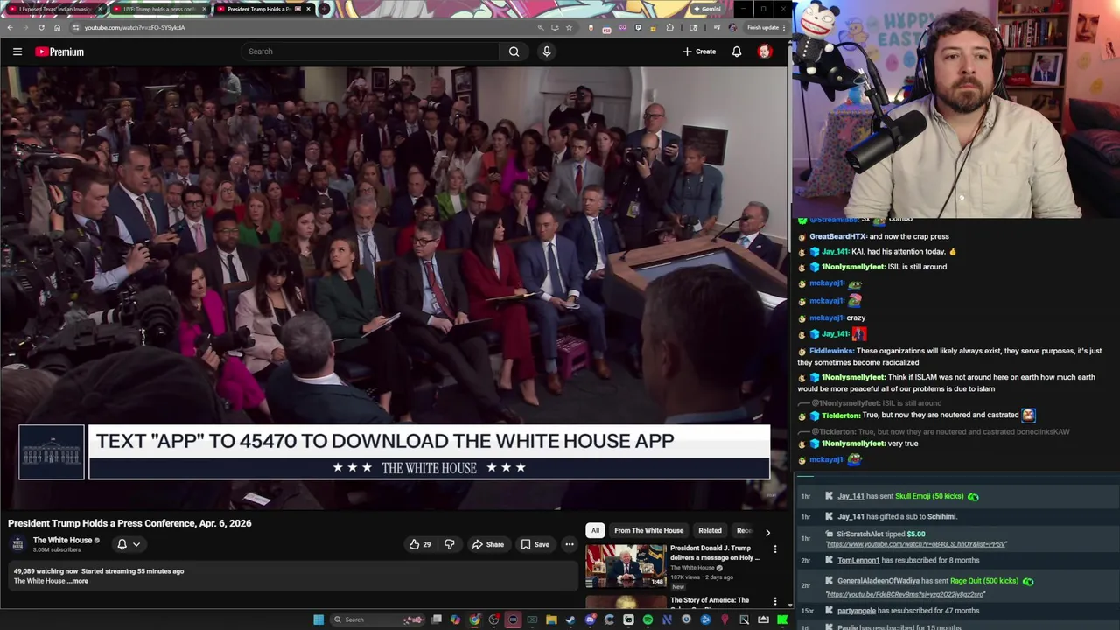Image resolution: width=1120 pixels, height=630 pixels.
Task: Open Steam from the taskbar
Action: tap(570, 619)
